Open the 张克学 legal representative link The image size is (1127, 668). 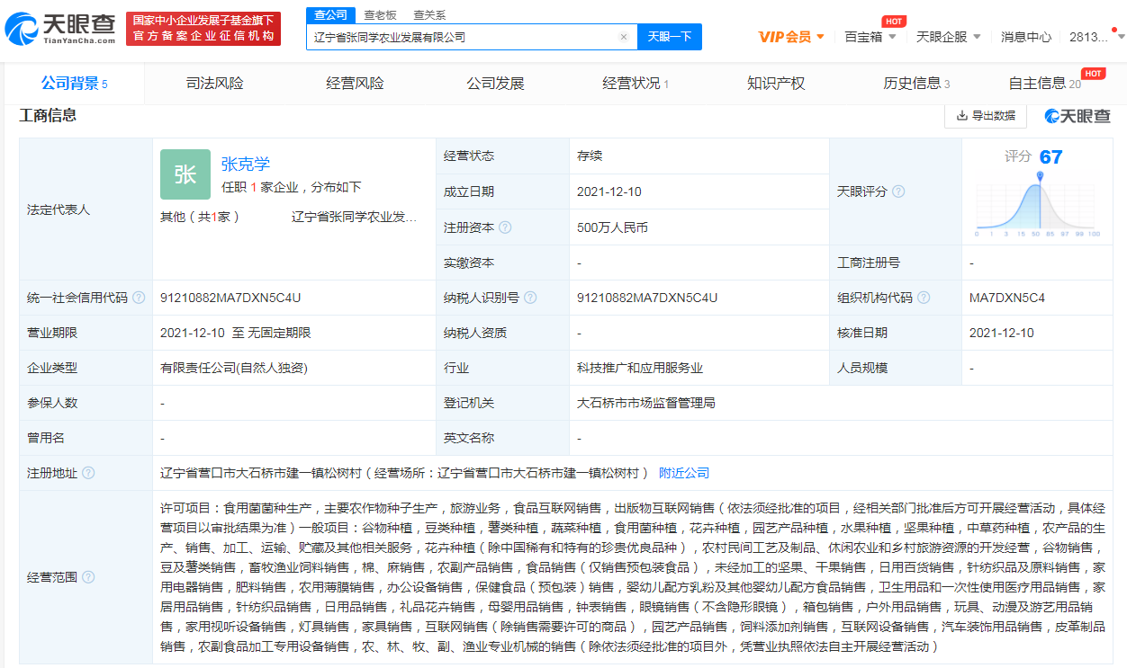point(246,164)
